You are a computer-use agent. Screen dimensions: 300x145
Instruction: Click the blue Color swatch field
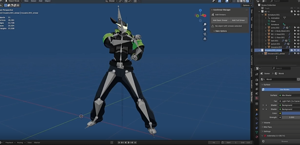tap(290, 113)
